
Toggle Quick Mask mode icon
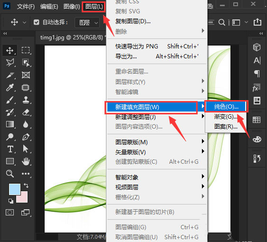coord(10,213)
